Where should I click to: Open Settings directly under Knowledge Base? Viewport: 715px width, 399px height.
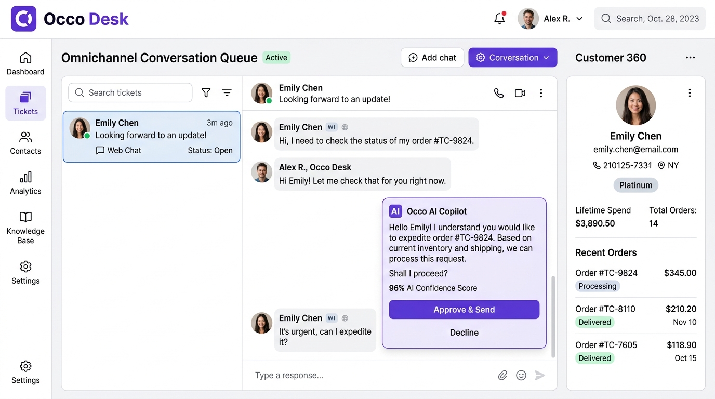(x=25, y=273)
